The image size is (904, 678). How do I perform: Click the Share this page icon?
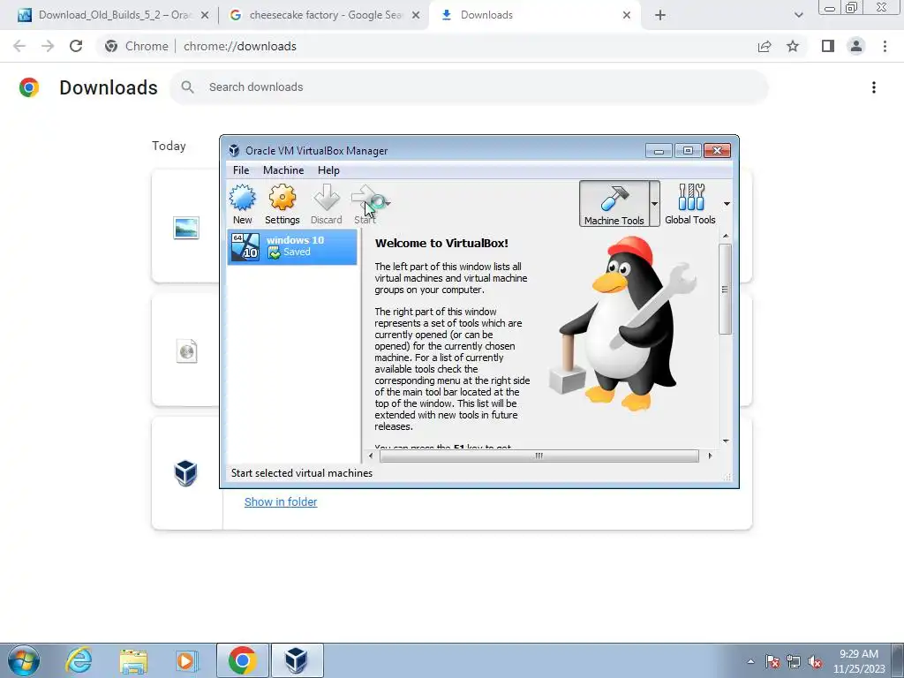[765, 46]
